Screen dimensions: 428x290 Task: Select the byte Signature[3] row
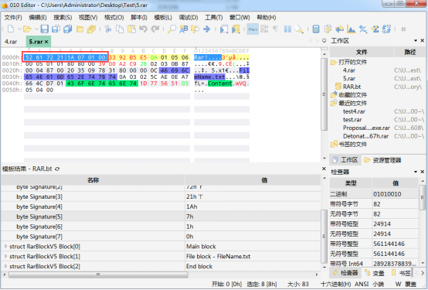pyautogui.click(x=161, y=196)
